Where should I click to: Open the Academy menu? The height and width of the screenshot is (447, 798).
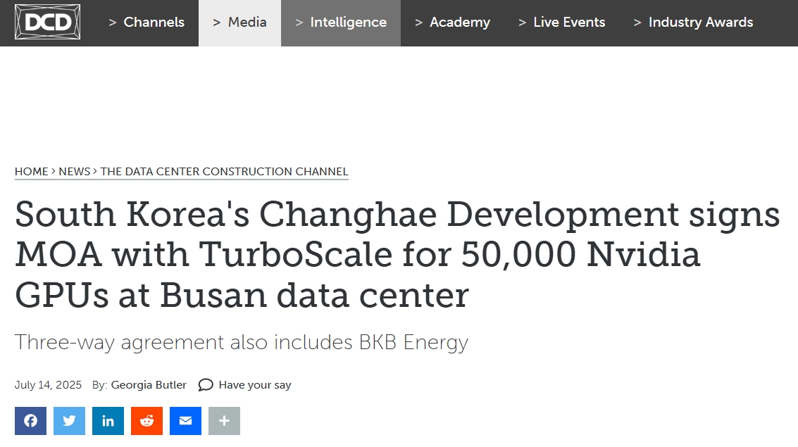click(452, 23)
